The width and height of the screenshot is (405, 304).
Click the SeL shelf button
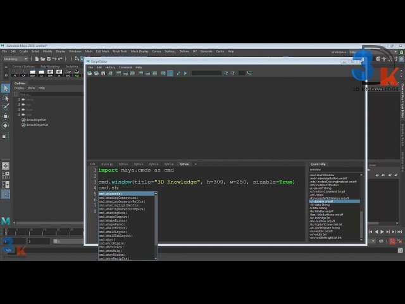(x=68, y=73)
